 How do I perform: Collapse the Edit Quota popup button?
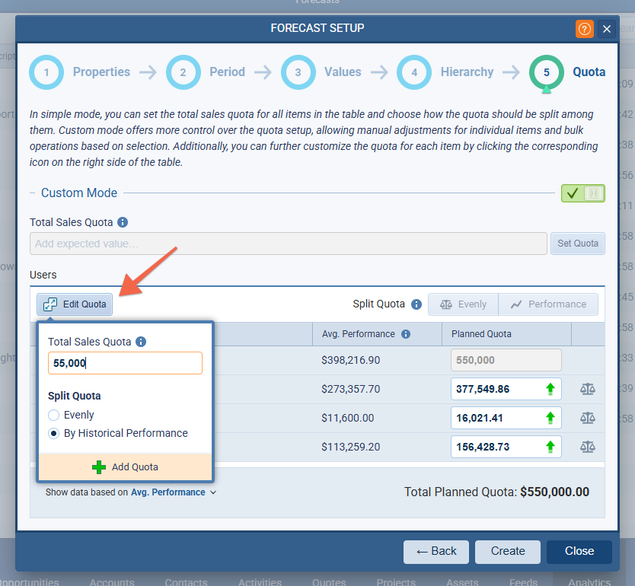tap(75, 304)
